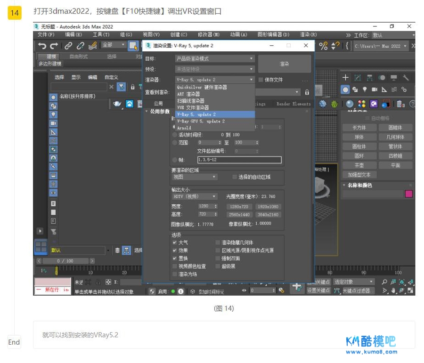424x363 pixels.
Task: Enable the 强制双面 checkbox
Action: pyautogui.click(x=218, y=258)
